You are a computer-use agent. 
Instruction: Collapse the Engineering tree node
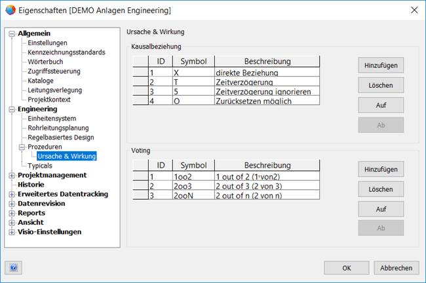pos(12,109)
